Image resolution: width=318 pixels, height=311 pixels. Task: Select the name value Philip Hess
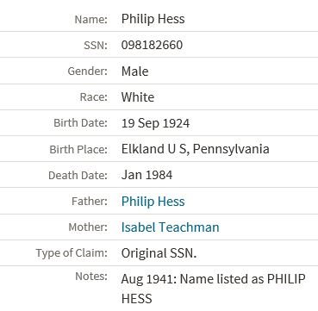pos(153,19)
